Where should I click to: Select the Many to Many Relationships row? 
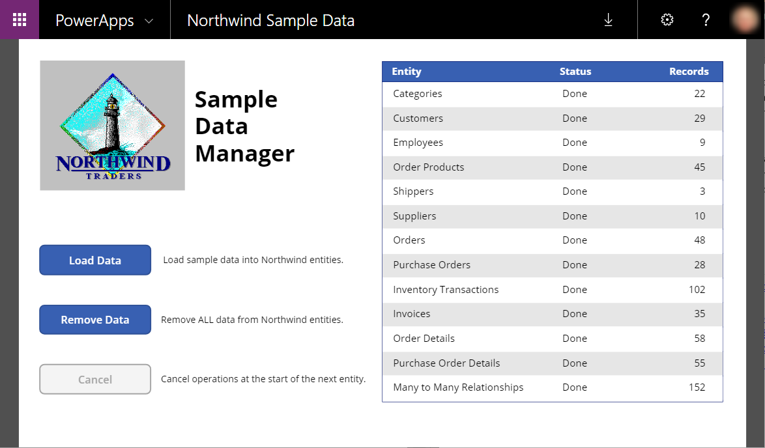552,387
